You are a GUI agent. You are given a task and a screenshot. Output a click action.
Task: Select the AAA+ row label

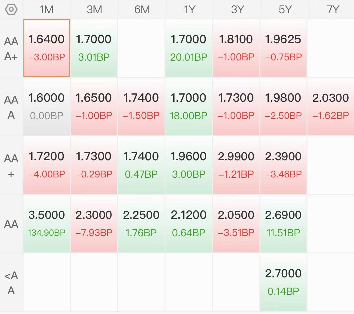(11, 49)
